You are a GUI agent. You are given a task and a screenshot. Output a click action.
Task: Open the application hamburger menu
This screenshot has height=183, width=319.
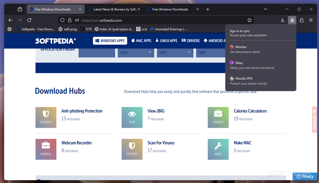[x=311, y=20]
